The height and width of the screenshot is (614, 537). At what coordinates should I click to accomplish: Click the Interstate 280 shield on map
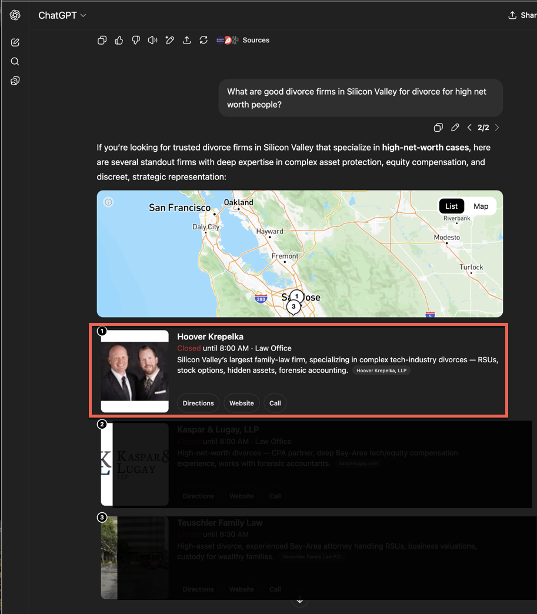(261, 299)
